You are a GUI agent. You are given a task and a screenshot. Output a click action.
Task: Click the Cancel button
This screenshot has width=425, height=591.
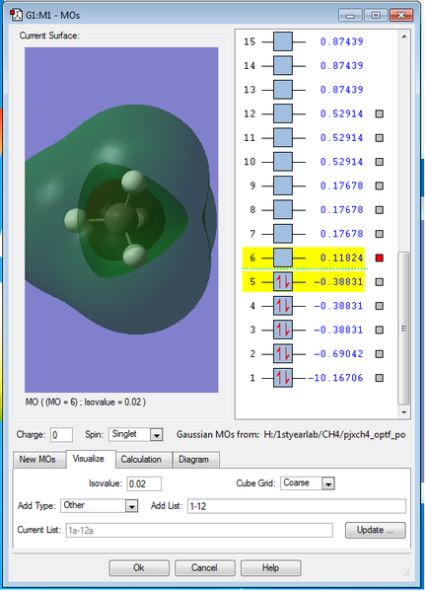204,567
